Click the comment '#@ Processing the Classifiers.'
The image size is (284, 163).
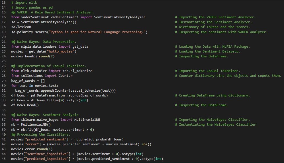tap(41, 134)
